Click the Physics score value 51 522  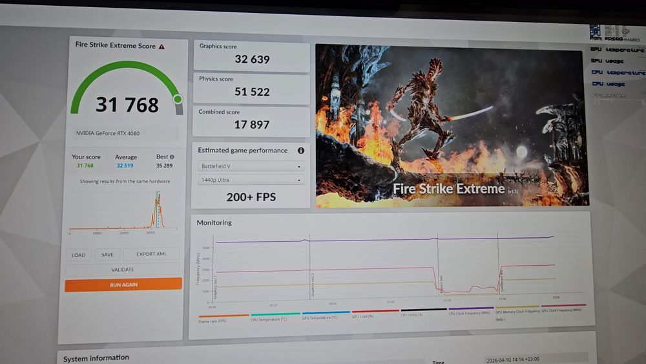tap(252, 92)
